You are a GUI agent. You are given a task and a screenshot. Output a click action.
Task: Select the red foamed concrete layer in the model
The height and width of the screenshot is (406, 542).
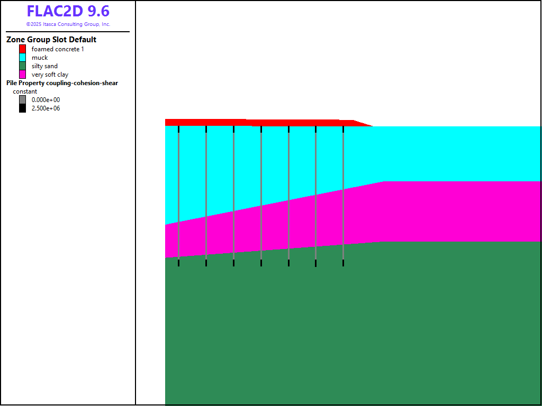[254, 123]
